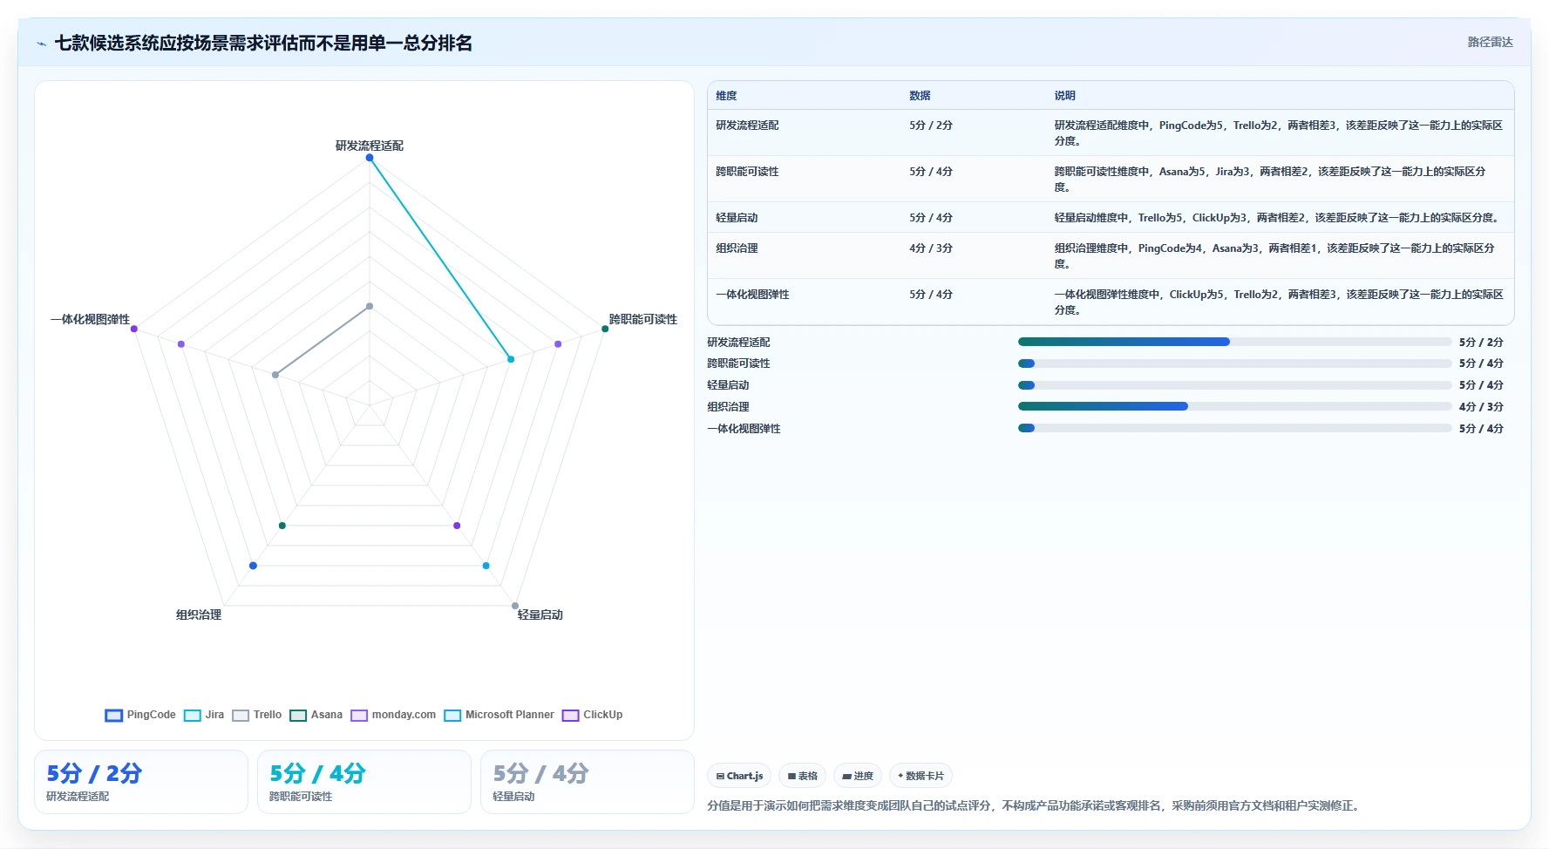Screen dimensions: 1549x849
Task: Toggle ClickUp series in chart legend
Action: click(593, 715)
